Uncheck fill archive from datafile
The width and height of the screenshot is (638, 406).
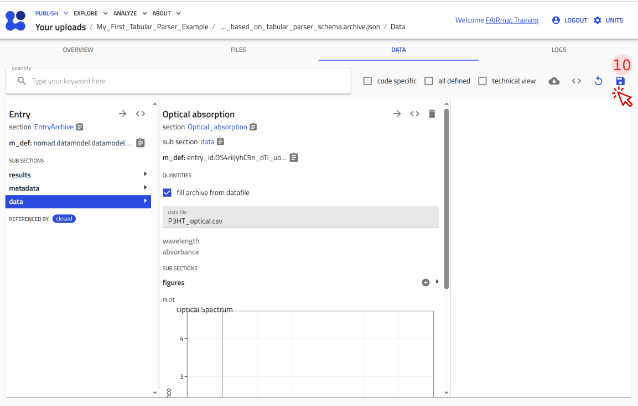pyautogui.click(x=167, y=193)
